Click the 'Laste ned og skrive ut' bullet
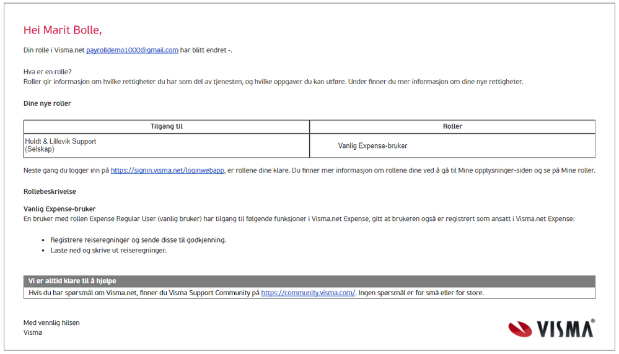The image size is (619, 354). tap(108, 250)
